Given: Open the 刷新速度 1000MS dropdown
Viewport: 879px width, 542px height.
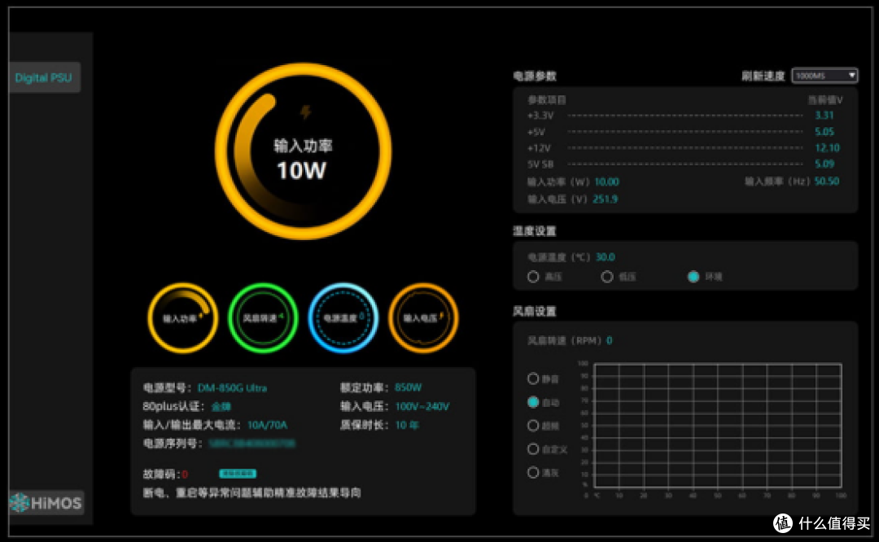Looking at the screenshot, I should point(824,76).
